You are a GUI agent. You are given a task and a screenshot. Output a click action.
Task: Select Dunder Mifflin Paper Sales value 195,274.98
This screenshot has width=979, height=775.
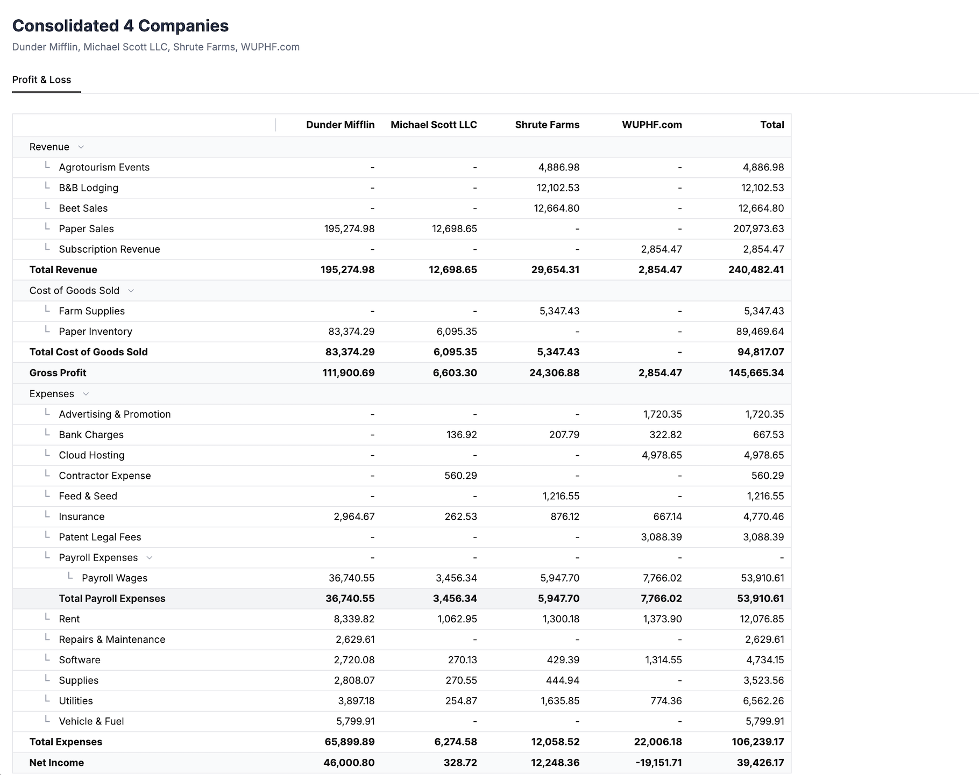click(350, 228)
